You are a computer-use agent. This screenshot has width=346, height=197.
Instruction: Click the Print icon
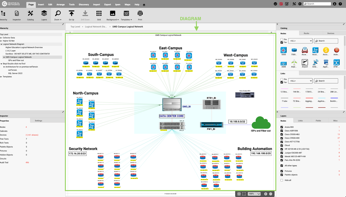point(140,15)
